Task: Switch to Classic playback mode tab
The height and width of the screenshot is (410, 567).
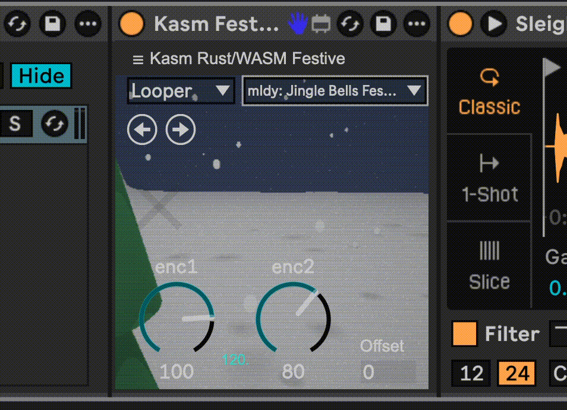Action: point(489,92)
